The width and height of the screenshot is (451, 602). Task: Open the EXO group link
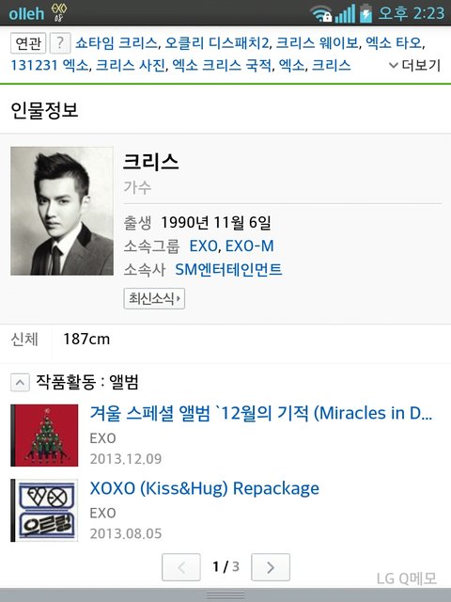(x=204, y=246)
